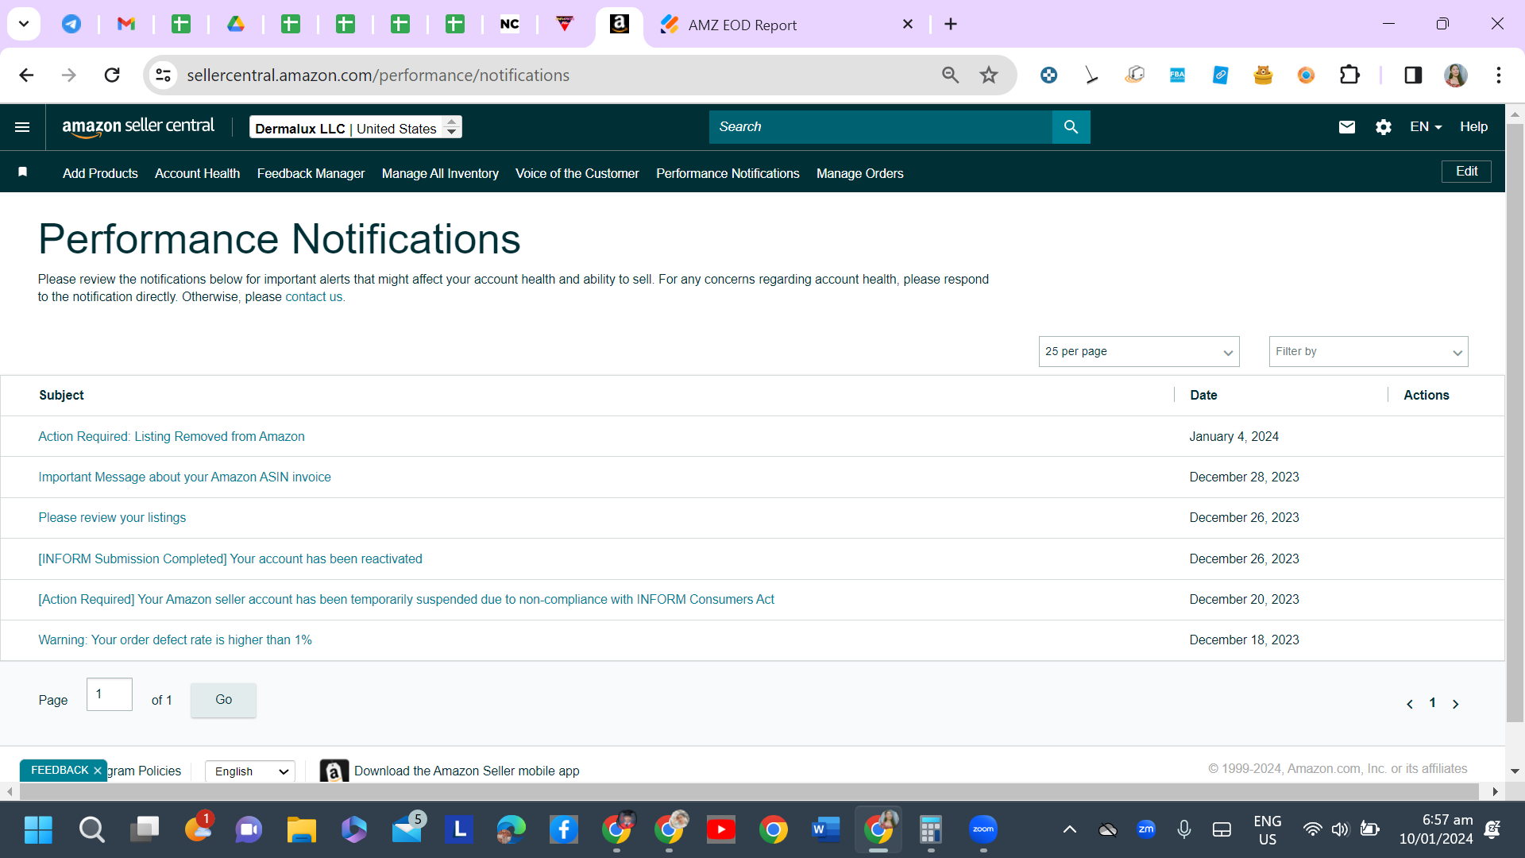Open the account has been reactivated notification
Viewport: 1525px width, 858px height.
(x=230, y=559)
